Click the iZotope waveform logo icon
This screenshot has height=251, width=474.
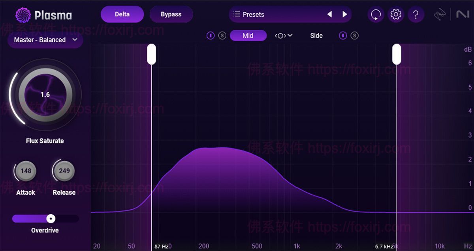pos(440,14)
